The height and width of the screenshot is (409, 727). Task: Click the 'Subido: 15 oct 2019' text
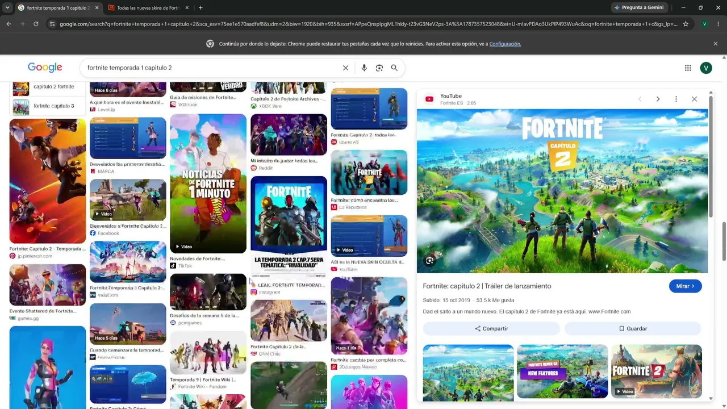pos(446,300)
